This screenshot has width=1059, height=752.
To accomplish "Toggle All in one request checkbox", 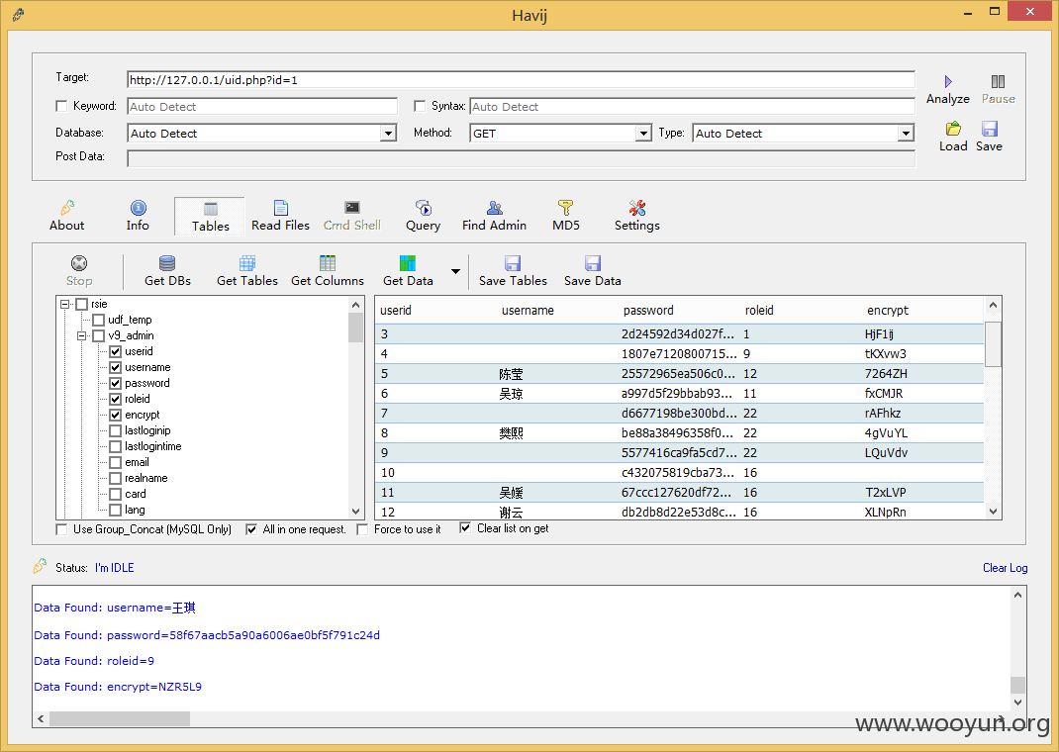I will [251, 529].
